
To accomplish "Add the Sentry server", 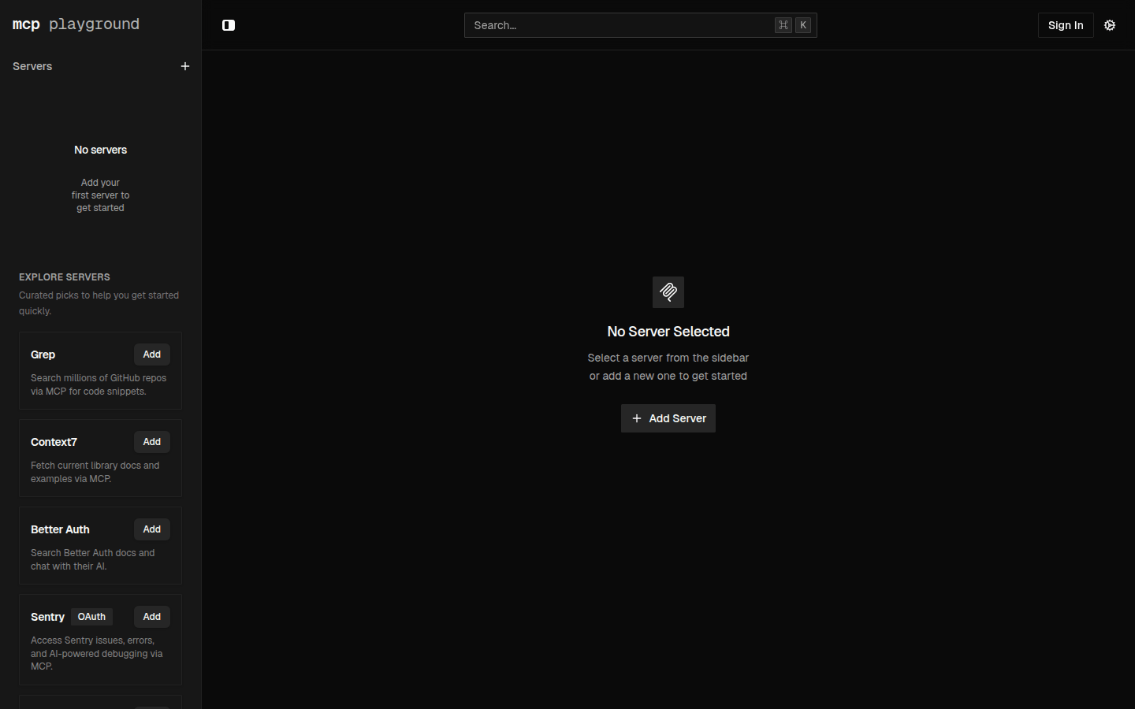I will coord(151,617).
